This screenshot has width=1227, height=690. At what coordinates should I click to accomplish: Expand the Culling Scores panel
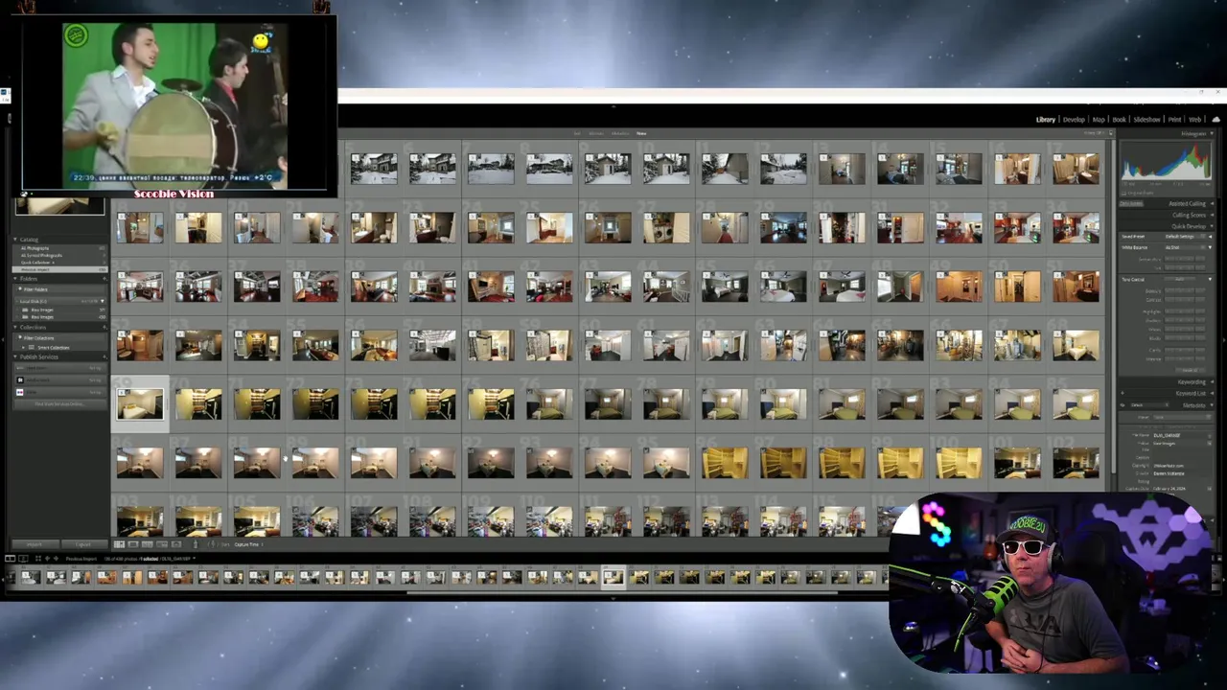click(1212, 215)
